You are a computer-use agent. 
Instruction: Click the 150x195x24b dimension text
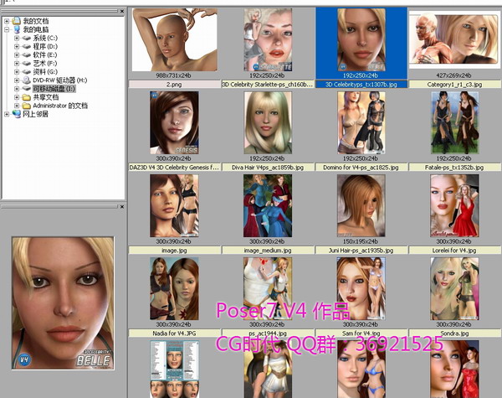[x=361, y=241]
